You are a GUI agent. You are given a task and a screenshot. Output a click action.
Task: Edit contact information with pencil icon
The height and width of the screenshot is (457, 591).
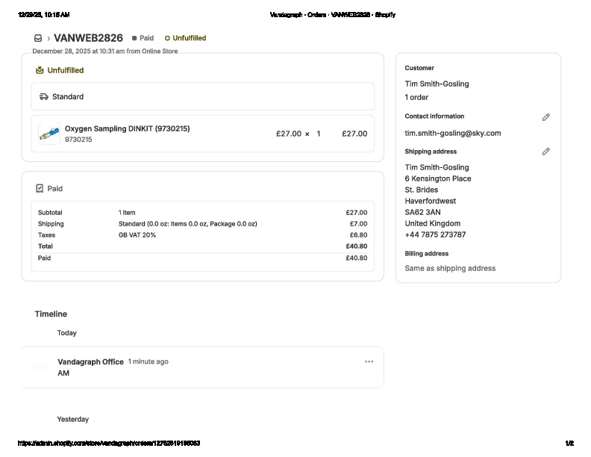coord(545,117)
